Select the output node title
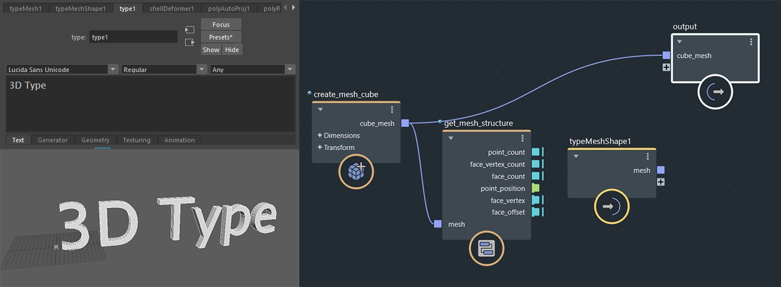Viewport: 781px width, 287px height. click(685, 27)
